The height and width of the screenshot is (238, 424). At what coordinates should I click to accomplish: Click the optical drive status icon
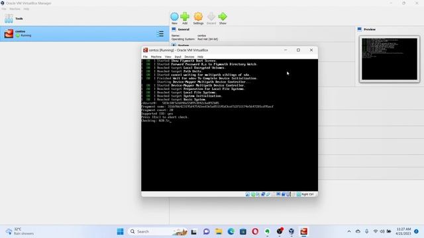pos(253,194)
